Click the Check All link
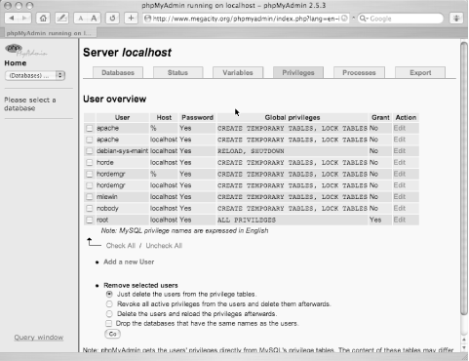The width and height of the screenshot is (469, 361). tap(121, 246)
